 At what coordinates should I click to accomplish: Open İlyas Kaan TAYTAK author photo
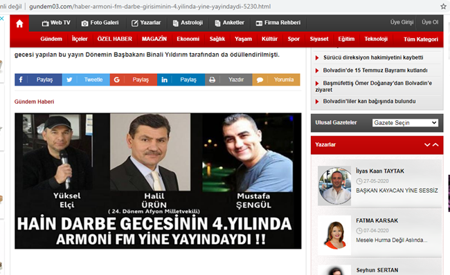[334, 186]
